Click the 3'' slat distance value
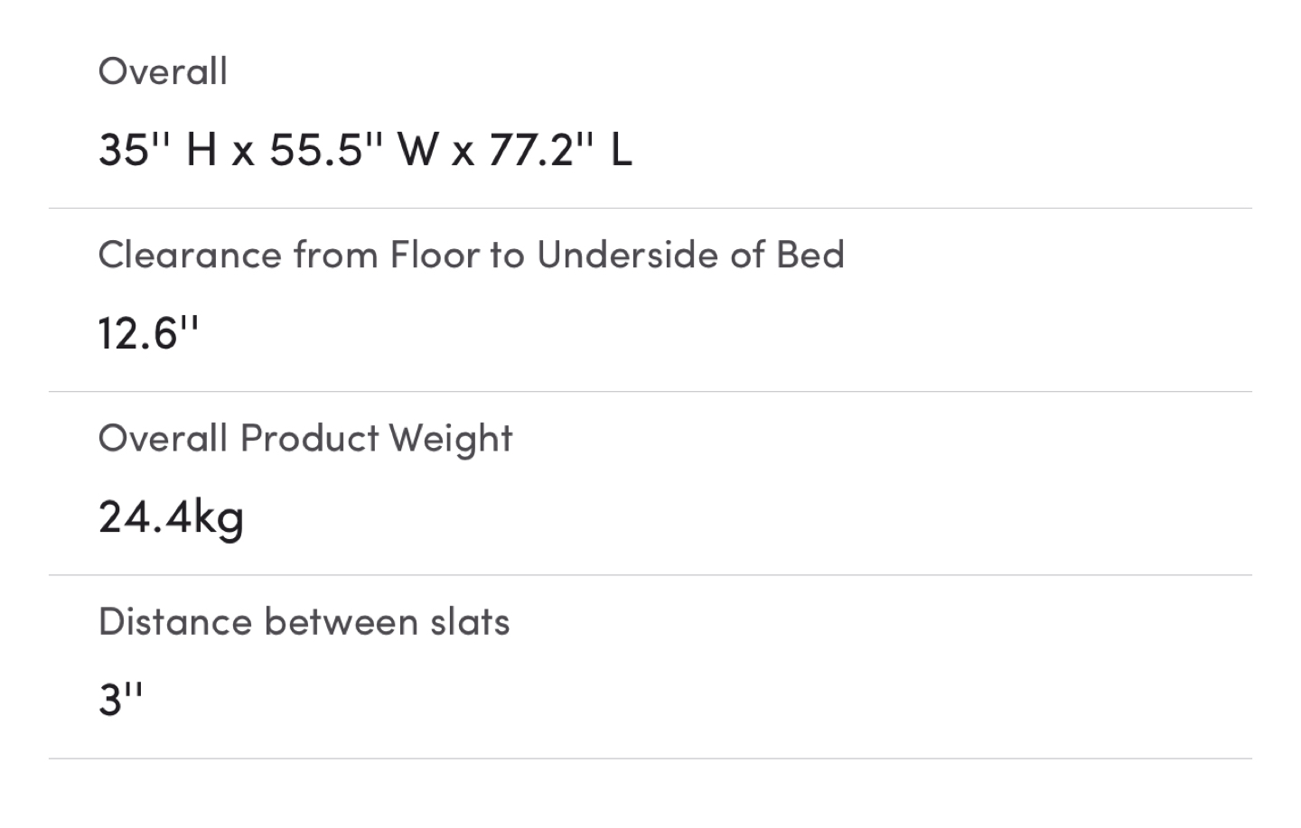 [120, 699]
